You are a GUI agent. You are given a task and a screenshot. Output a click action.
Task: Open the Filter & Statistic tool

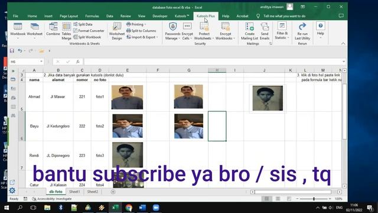pyautogui.click(x=282, y=30)
